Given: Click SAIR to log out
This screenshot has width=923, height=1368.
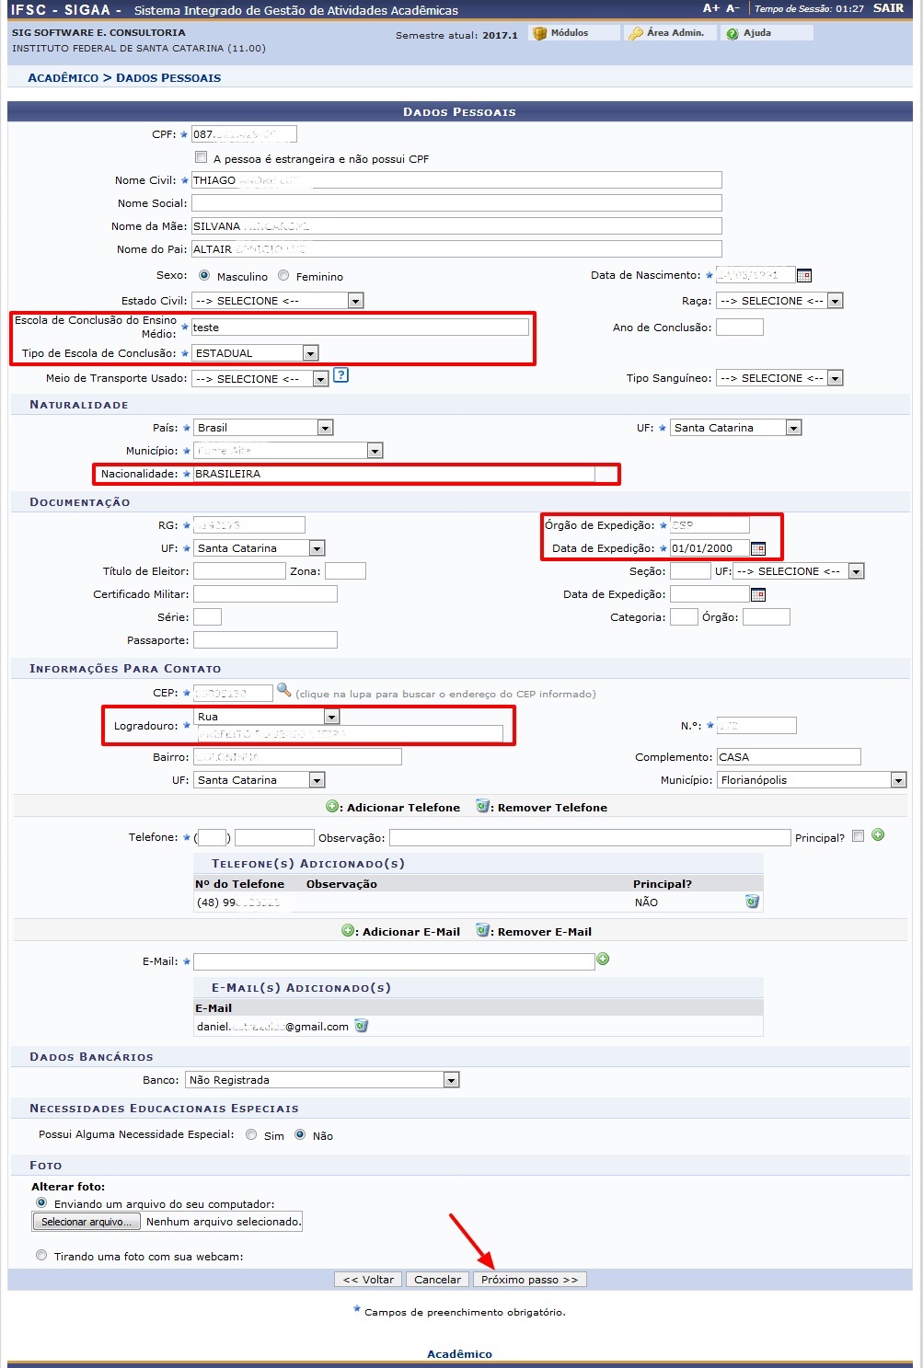Looking at the screenshot, I should click(888, 8).
